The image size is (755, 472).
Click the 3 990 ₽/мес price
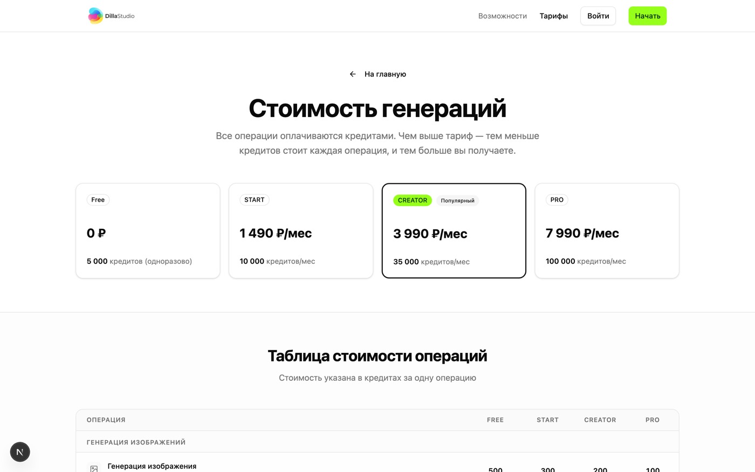(430, 234)
